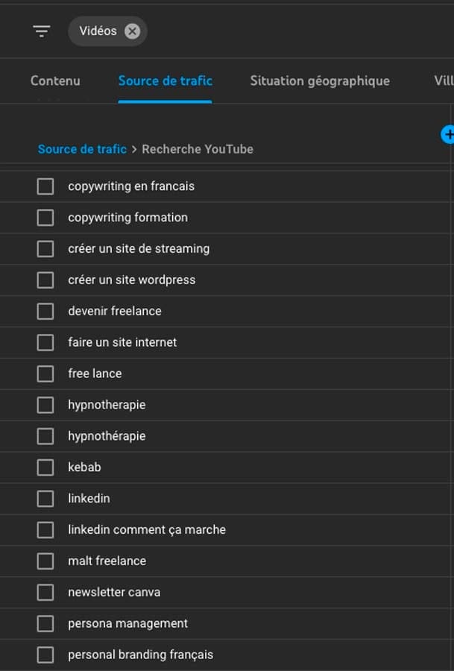
Task: Switch to the Contenu tab
Action: point(55,81)
